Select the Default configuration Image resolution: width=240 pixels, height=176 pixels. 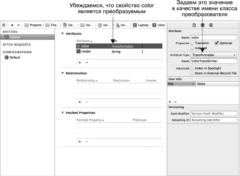[x=15, y=57]
